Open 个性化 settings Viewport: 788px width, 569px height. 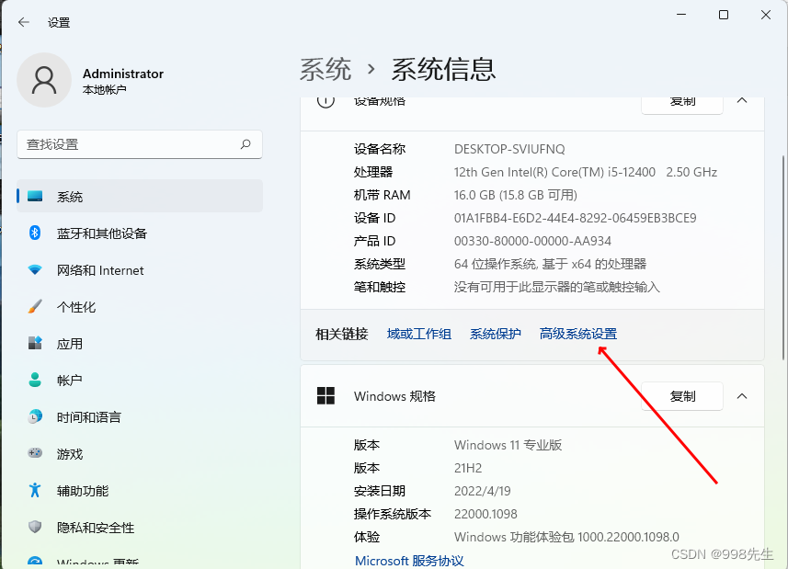(140, 307)
